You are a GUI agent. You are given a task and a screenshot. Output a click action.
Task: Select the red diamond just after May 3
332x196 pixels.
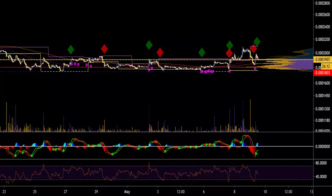tap(160, 52)
